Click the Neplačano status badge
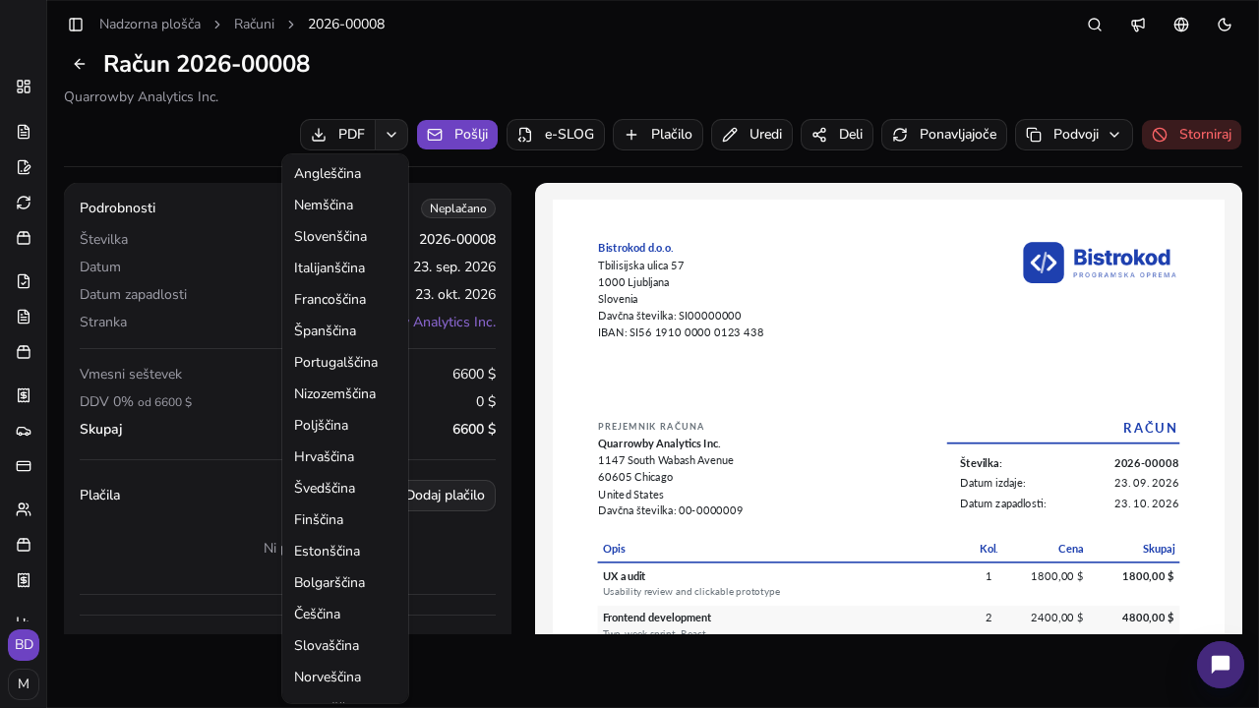Screen dimensions: 1259x708 coord(458,208)
